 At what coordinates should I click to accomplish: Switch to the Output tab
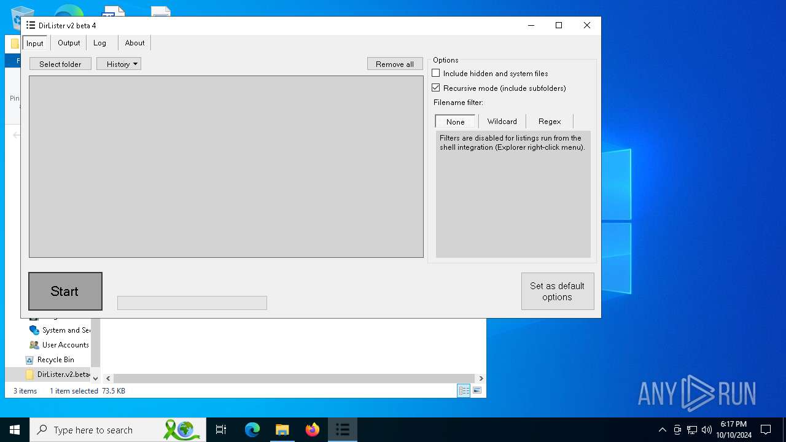coord(69,43)
